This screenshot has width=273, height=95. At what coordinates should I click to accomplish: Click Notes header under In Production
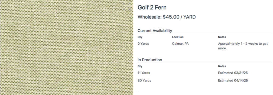222,66
